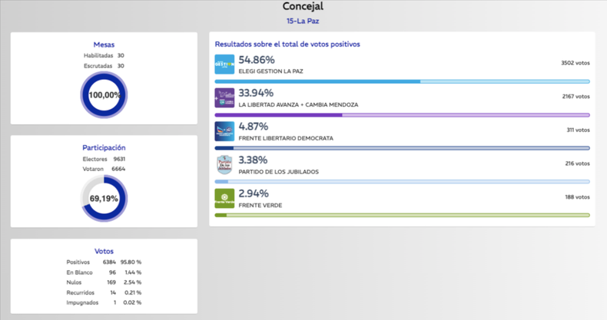Click the Votos card title
Image resolution: width=607 pixels, height=320 pixels.
104,251
